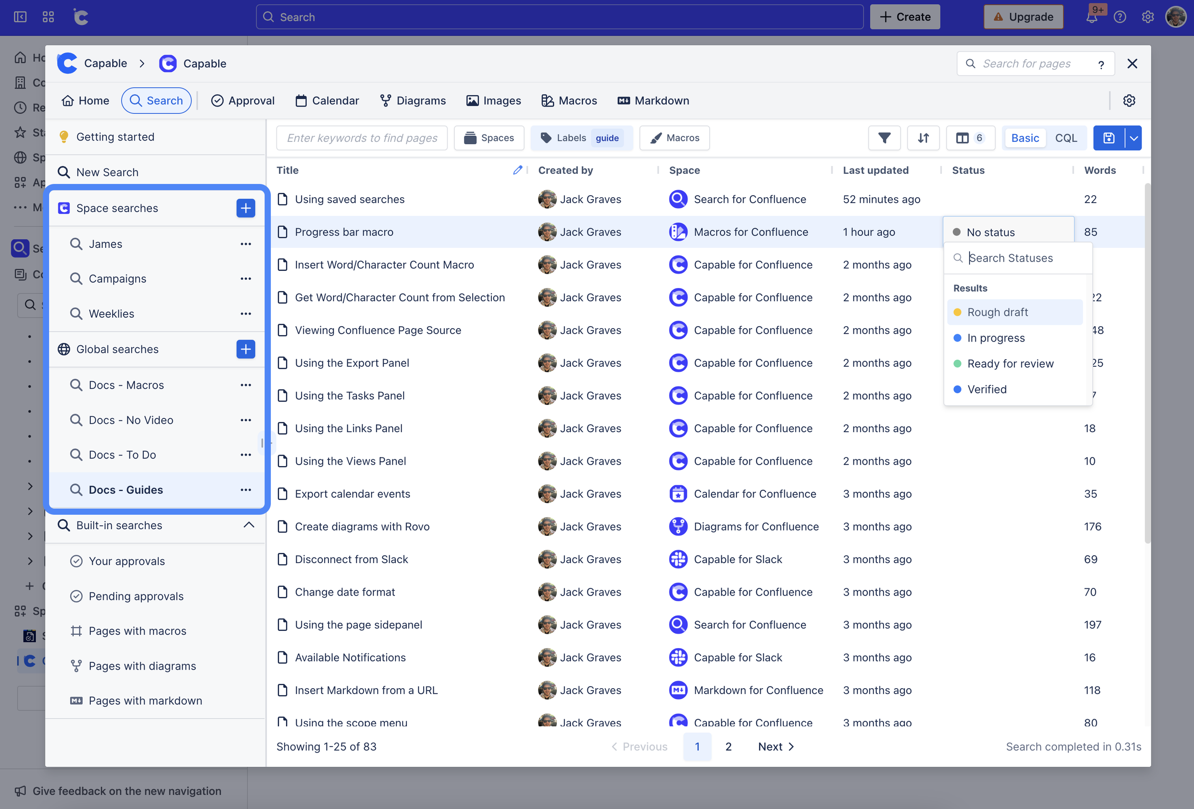Open the Macros filter dropdown
Screen dimensions: 1194x809
(x=674, y=138)
